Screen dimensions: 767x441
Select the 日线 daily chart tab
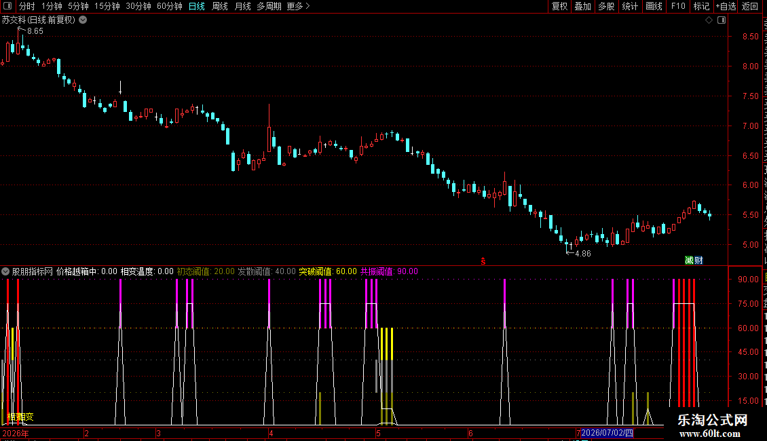coord(197,6)
